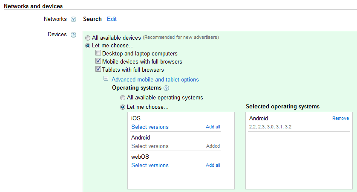357x192 pixels.
Task: Select the devices Let me choose radio button
Action: click(x=88, y=46)
